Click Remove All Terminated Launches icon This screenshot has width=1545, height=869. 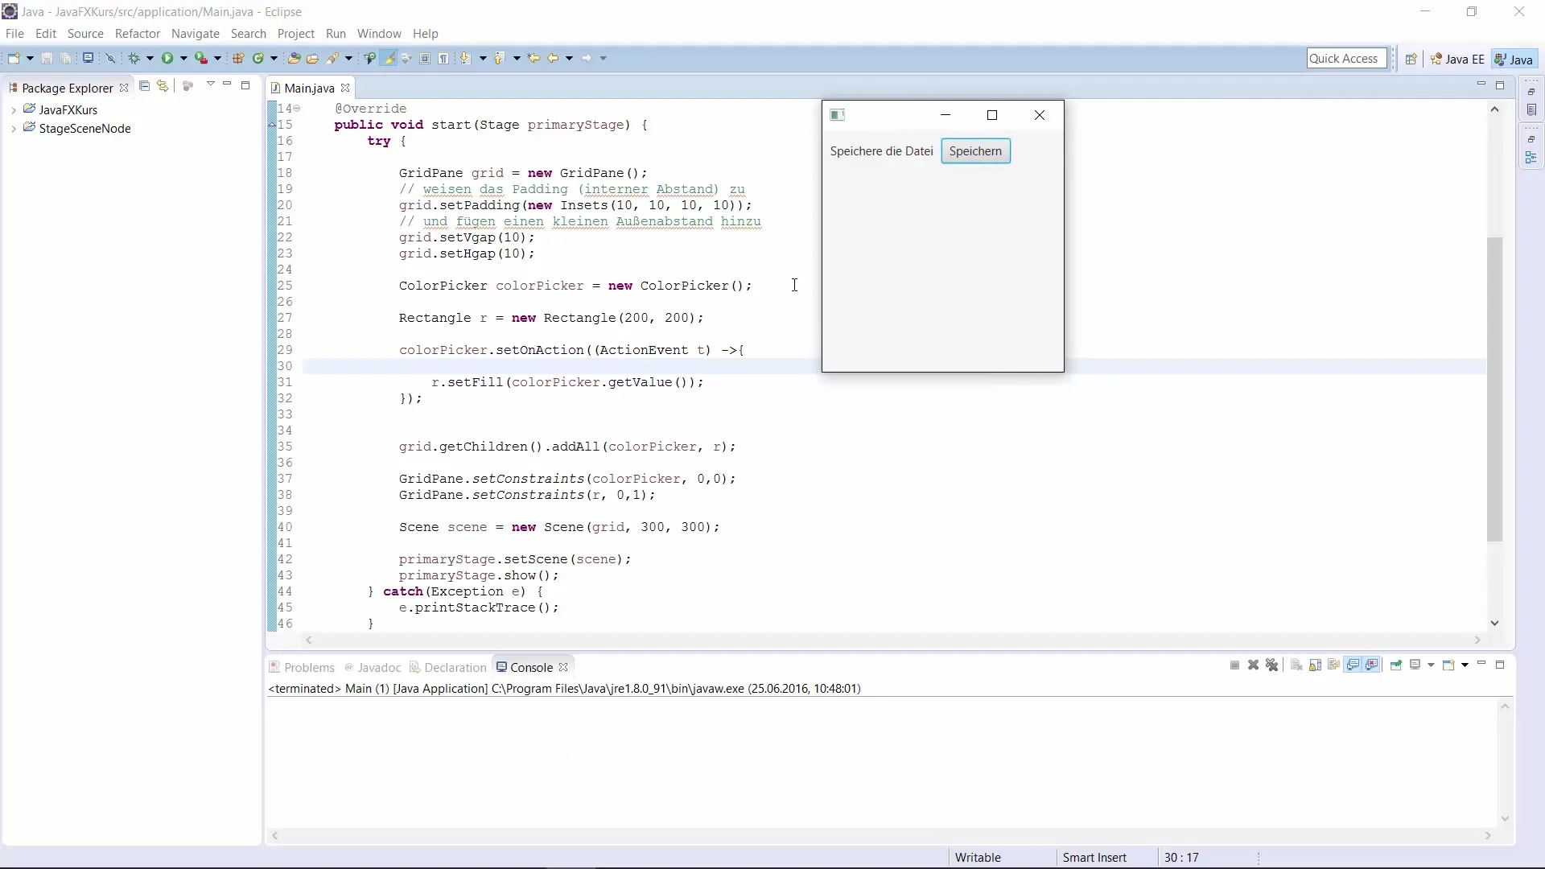click(x=1271, y=665)
